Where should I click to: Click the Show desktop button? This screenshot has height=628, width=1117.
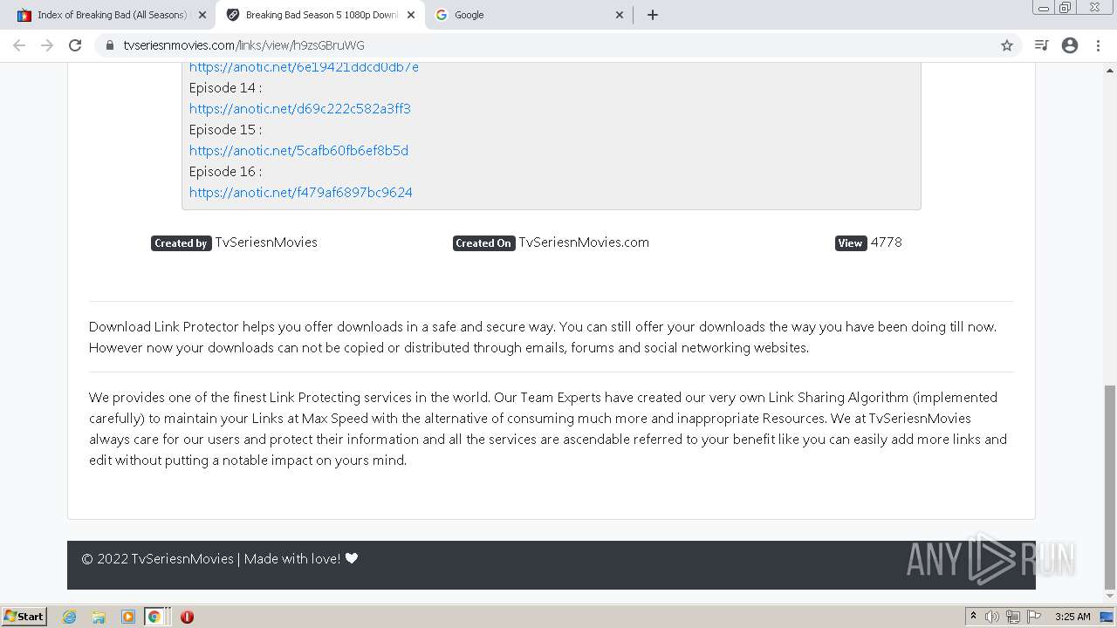pyautogui.click(x=1107, y=617)
